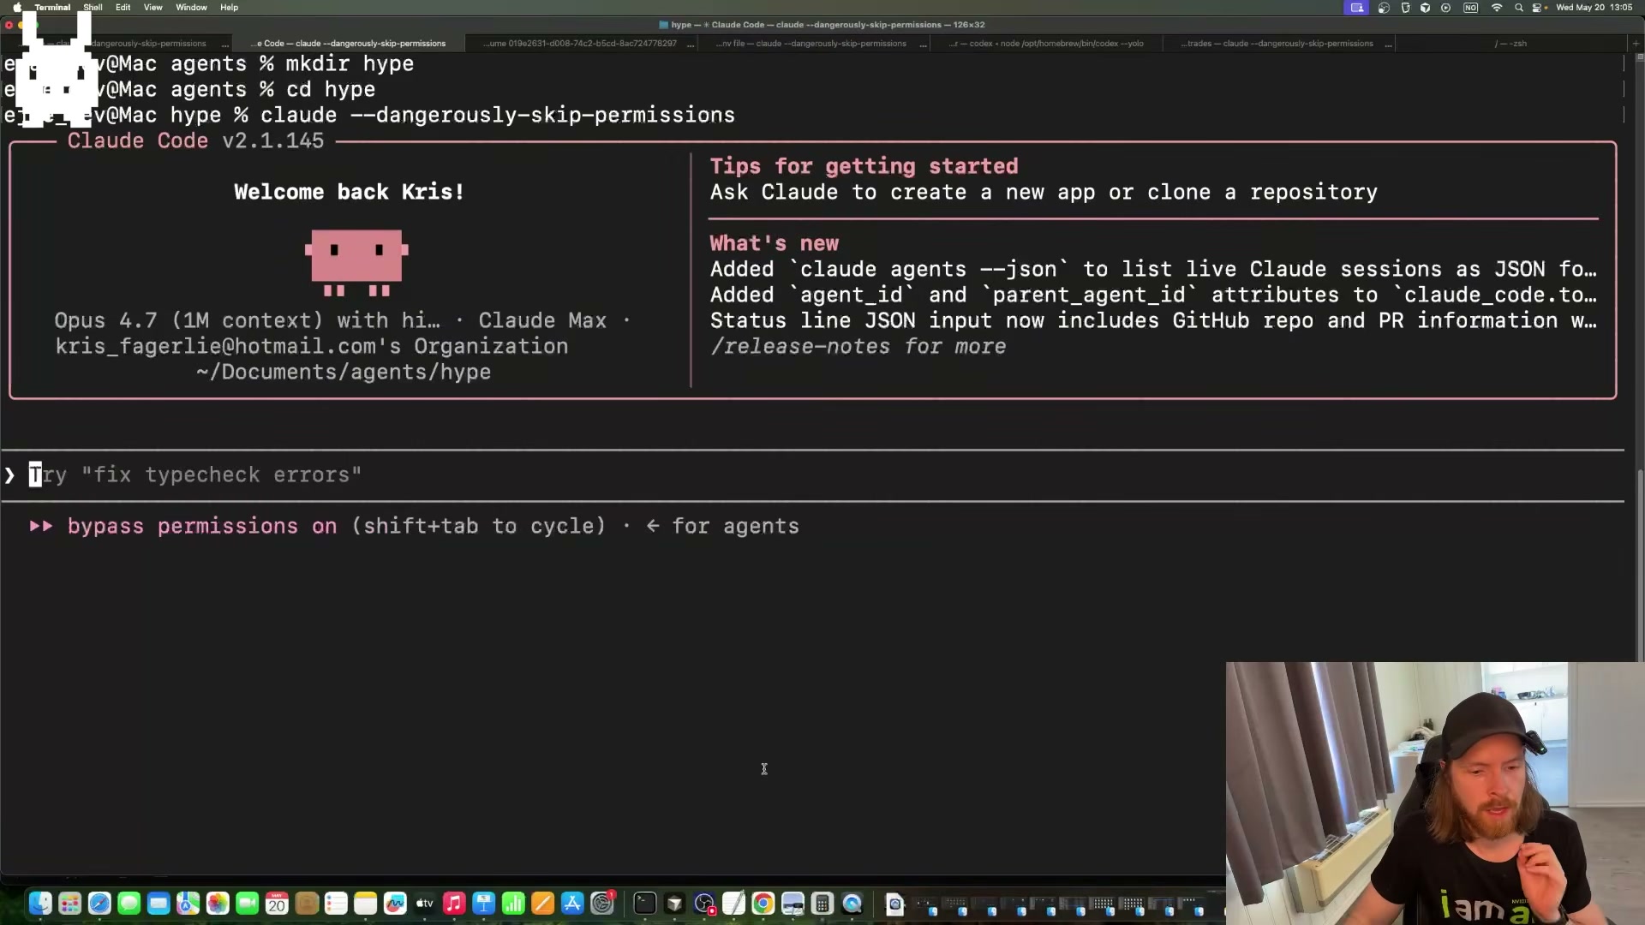
Task: Open Wi-Fi status in menu bar
Action: pos(1497,7)
